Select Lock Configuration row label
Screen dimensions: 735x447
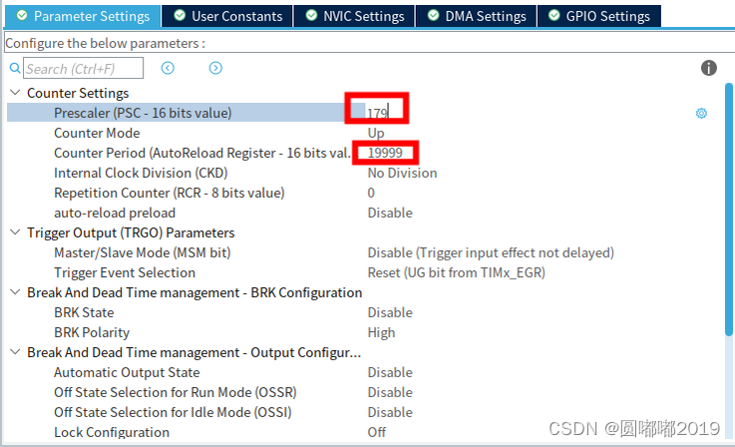tap(112, 432)
